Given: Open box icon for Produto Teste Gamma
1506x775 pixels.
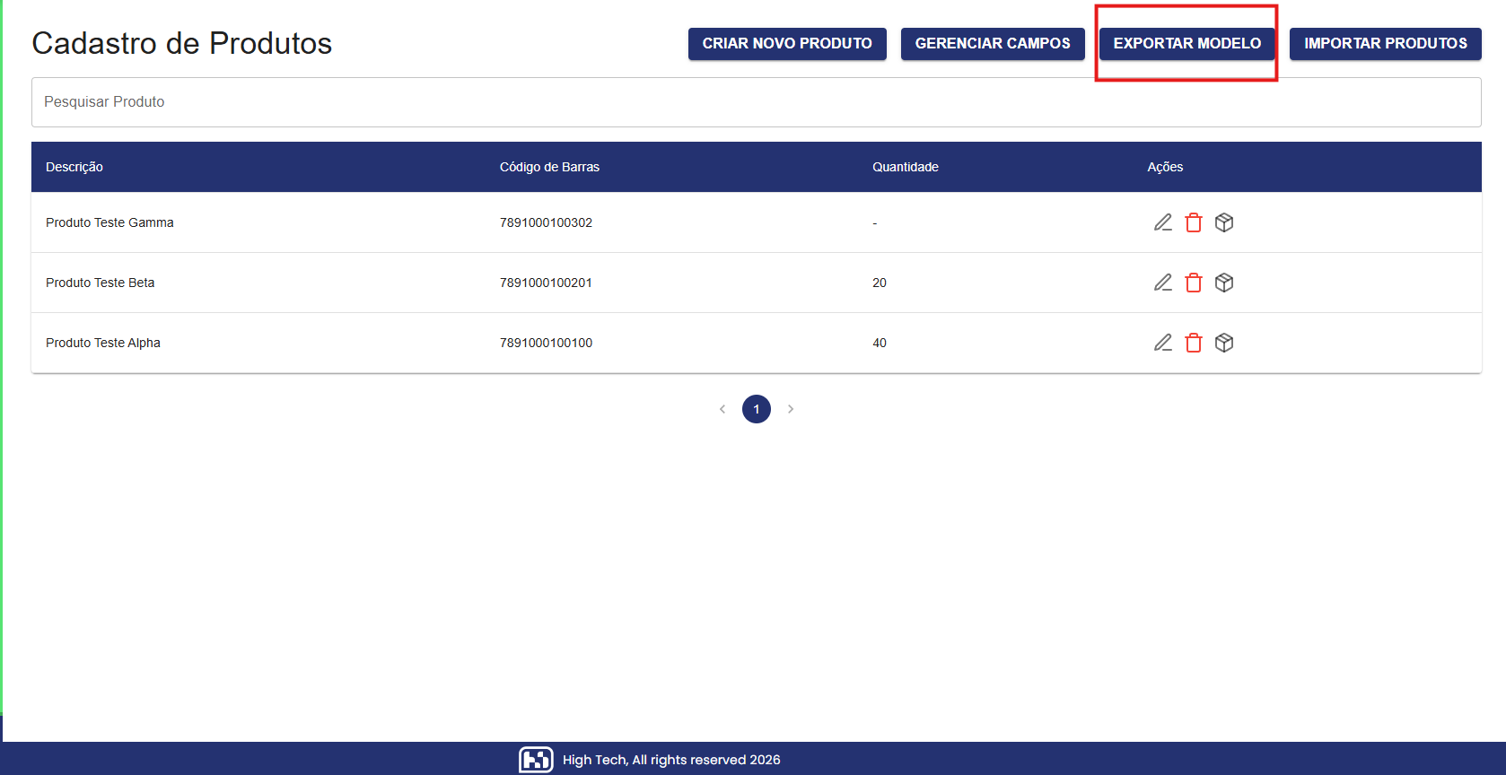Looking at the screenshot, I should coord(1224,222).
